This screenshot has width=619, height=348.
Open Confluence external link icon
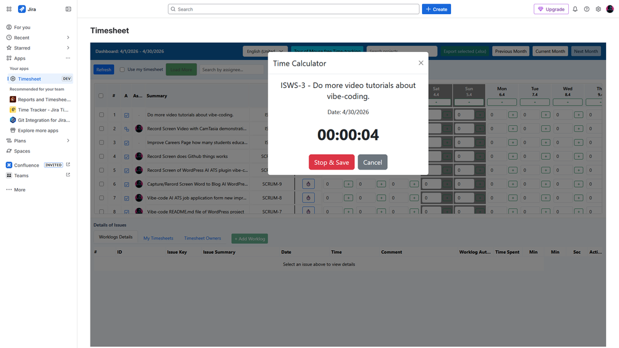pos(68,165)
